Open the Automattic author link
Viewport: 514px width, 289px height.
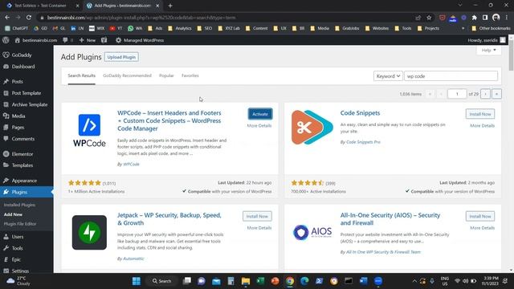click(x=133, y=258)
